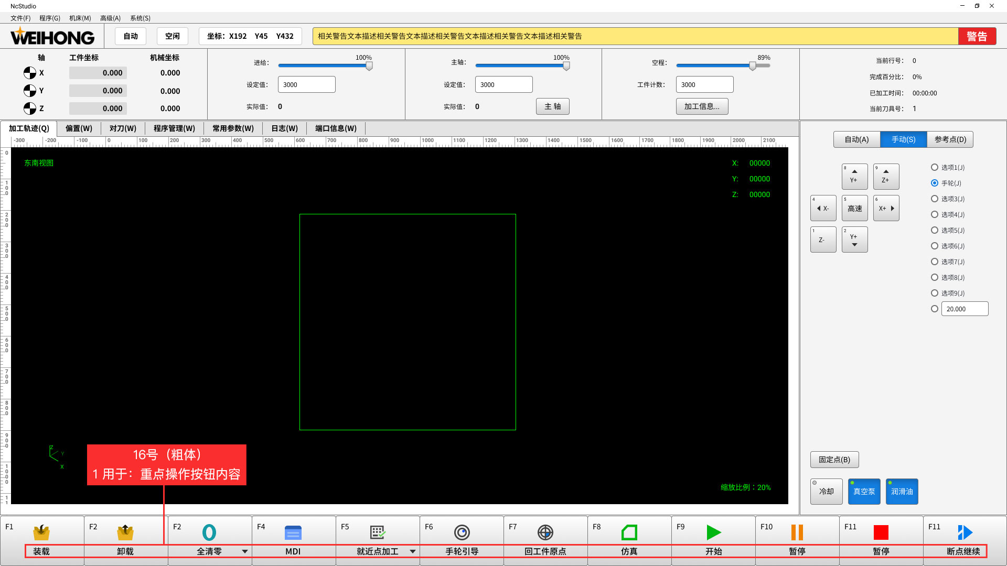
Task: Click the X workpiece coordinate 0.000 field
Action: 98,73
